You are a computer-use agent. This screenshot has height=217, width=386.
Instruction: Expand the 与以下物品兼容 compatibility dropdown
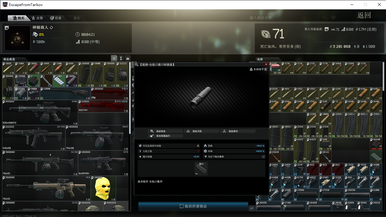(x=263, y=157)
